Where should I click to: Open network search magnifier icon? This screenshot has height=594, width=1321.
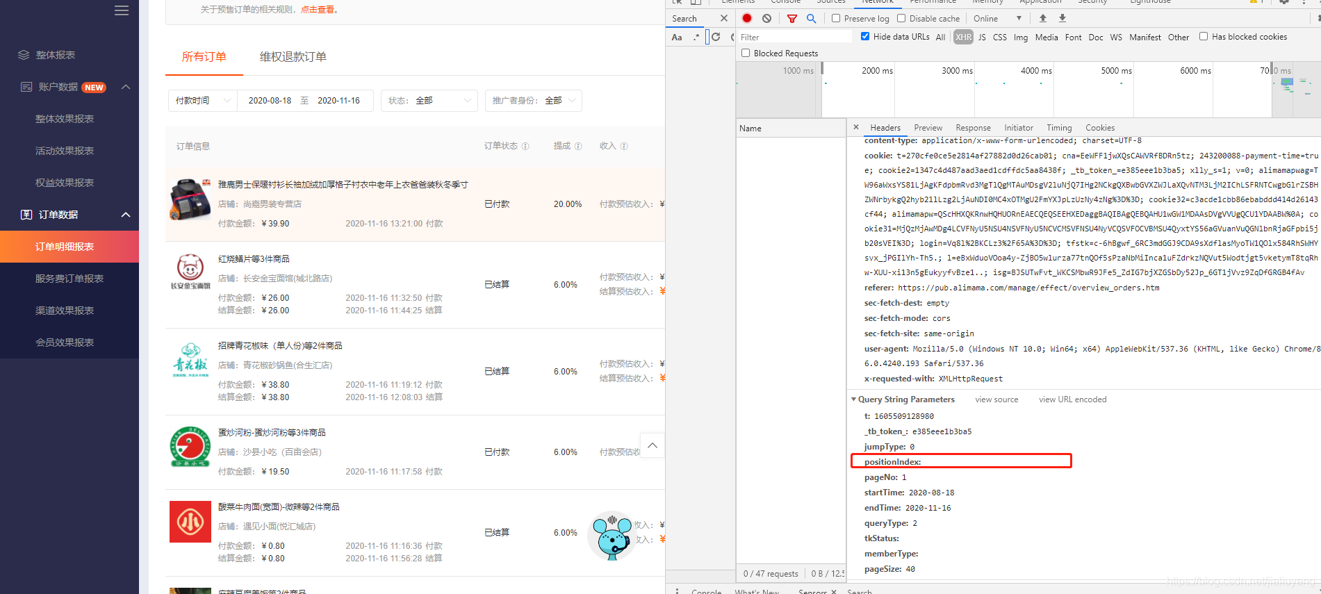pos(811,18)
